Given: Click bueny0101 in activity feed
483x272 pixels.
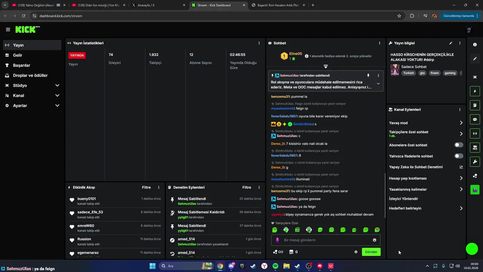Looking at the screenshot, I should pos(86,199).
